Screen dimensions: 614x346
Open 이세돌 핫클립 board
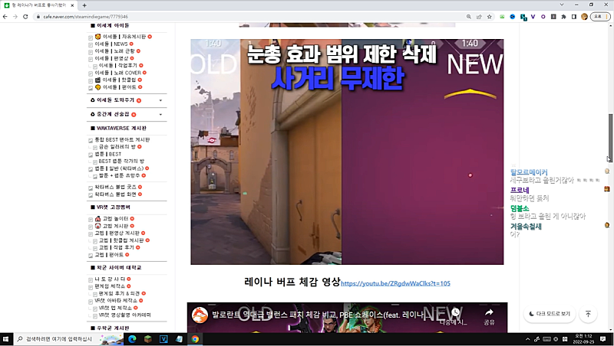(119, 80)
